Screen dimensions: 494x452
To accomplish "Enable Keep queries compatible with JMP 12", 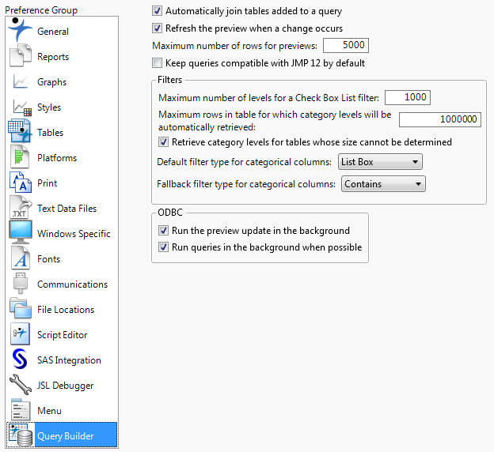I will coord(157,63).
